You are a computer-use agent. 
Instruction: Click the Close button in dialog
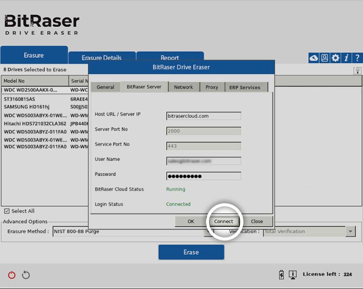point(257,221)
